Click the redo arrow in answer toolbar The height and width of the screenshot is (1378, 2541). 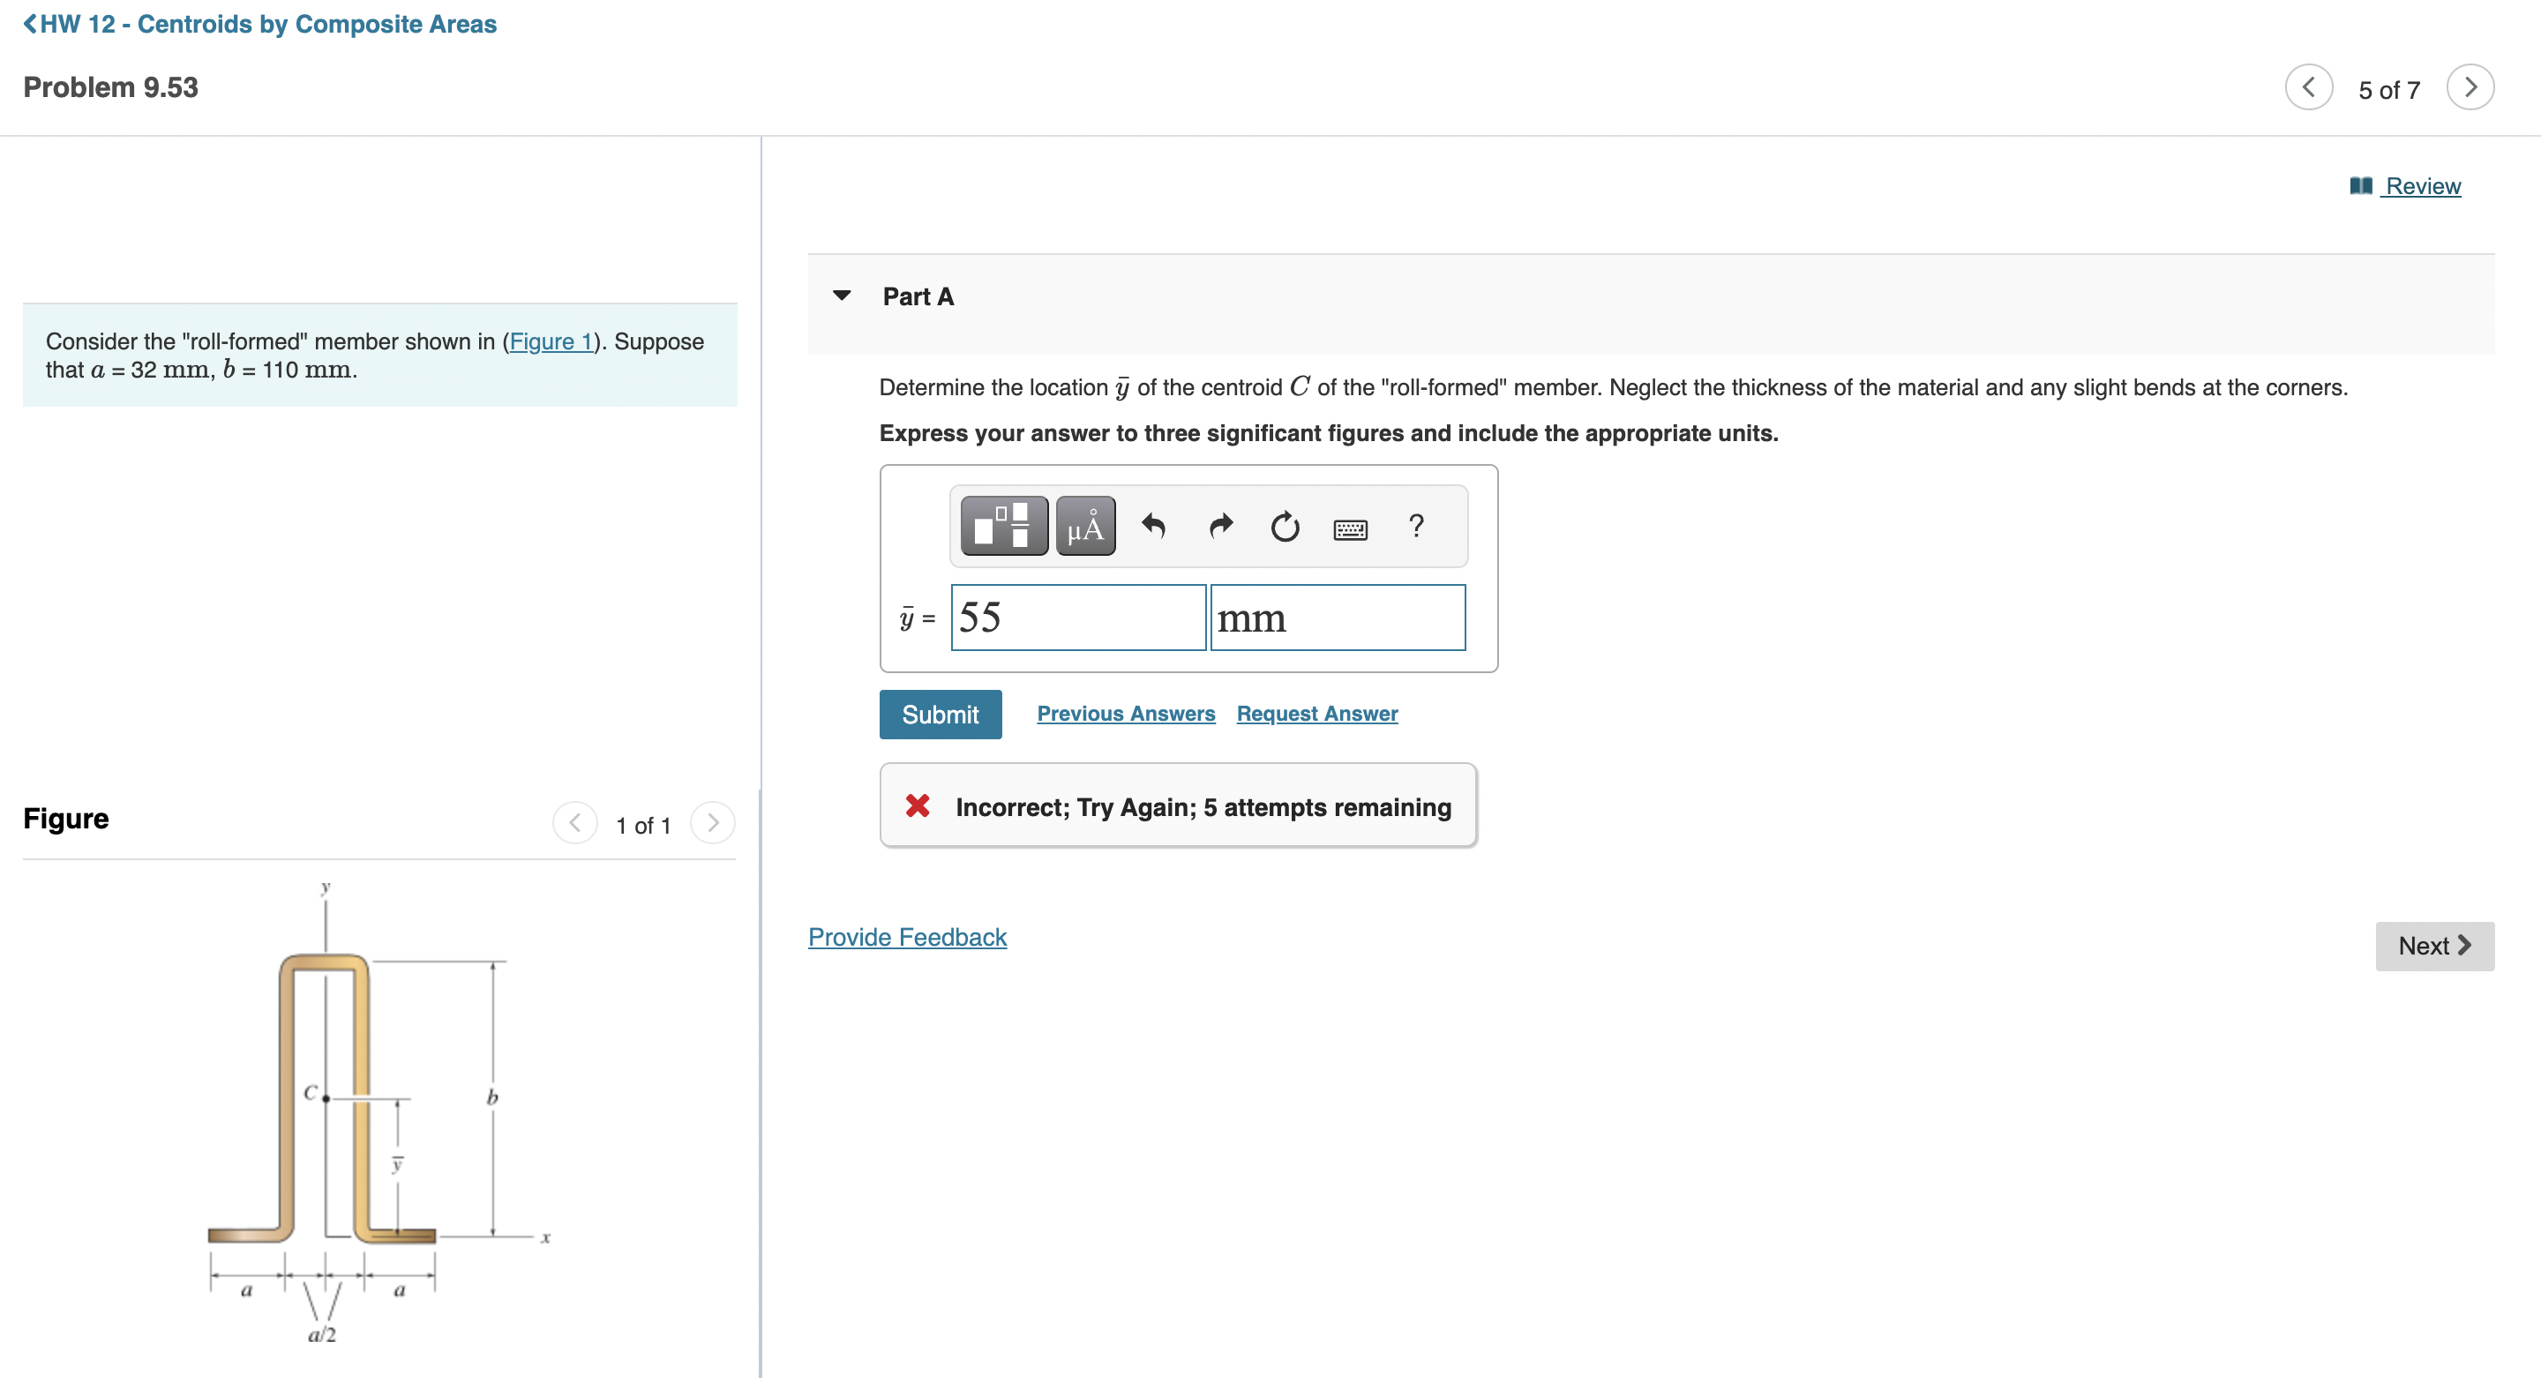1220,526
